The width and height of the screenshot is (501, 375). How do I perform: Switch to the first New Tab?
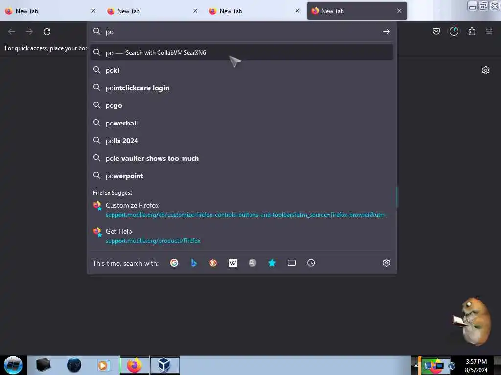pyautogui.click(x=48, y=11)
